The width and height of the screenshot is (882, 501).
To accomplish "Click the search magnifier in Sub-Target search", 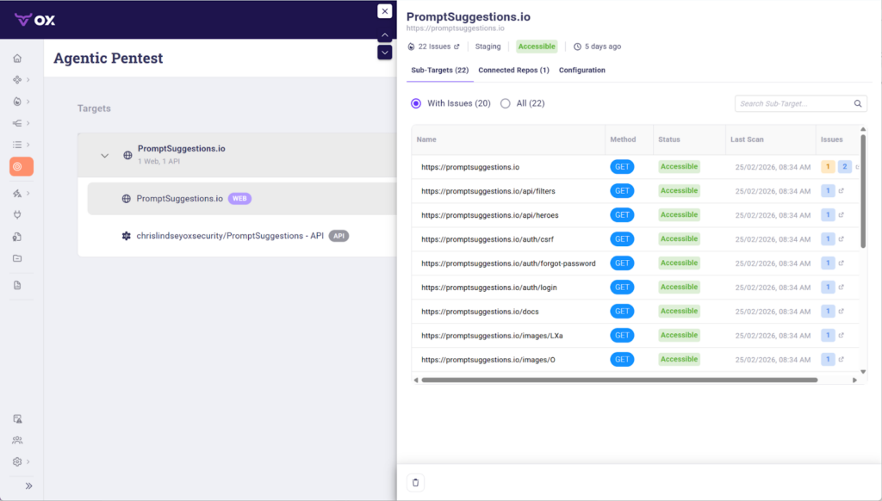I will 858,103.
